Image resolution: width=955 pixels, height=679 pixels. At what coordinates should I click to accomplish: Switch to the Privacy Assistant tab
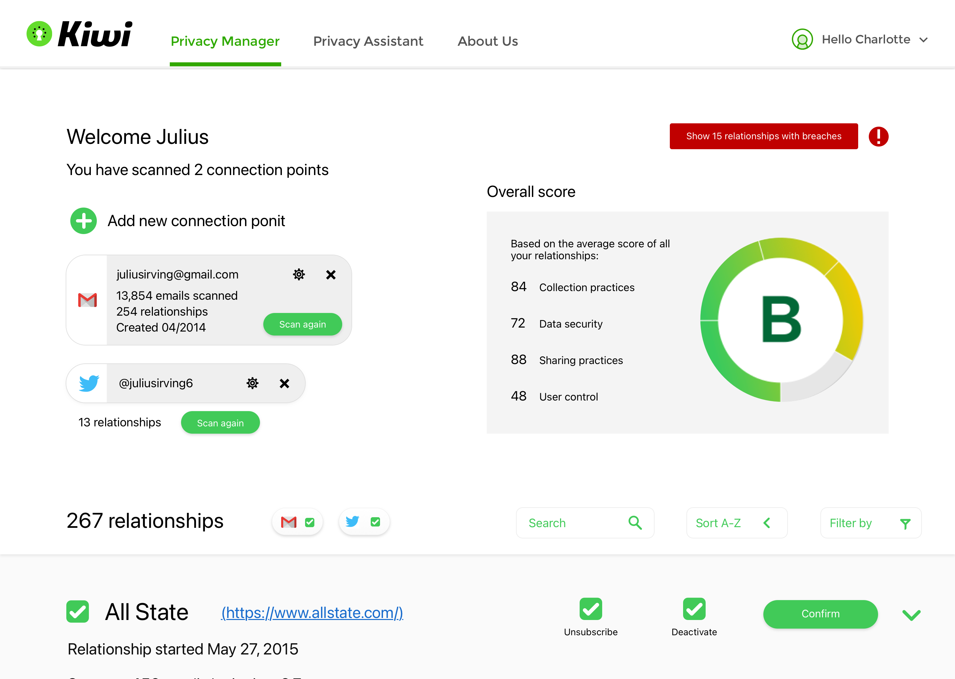[x=368, y=41]
